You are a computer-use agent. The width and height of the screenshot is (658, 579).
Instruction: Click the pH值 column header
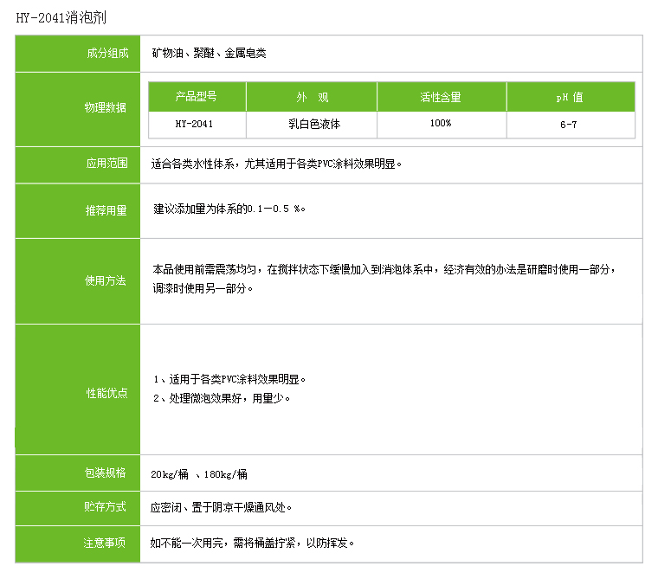(x=570, y=97)
